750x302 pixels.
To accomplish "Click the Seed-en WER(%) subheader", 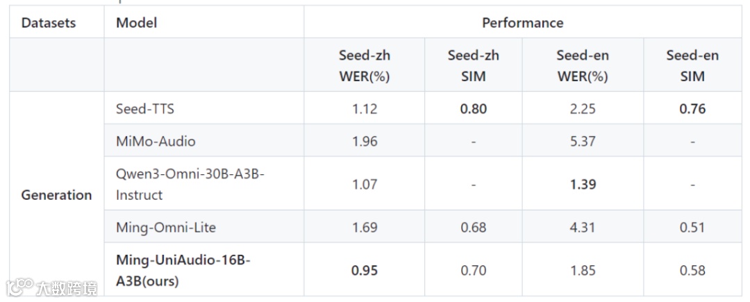I will 583,65.
